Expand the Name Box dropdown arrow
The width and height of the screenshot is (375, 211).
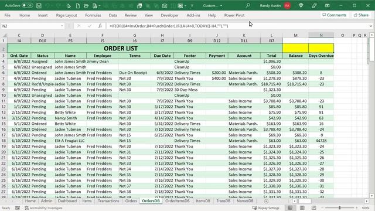tap(62, 26)
